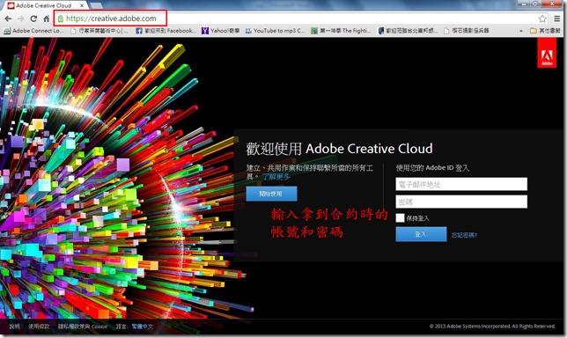Open the last bookmark before the chevron

point(467,31)
